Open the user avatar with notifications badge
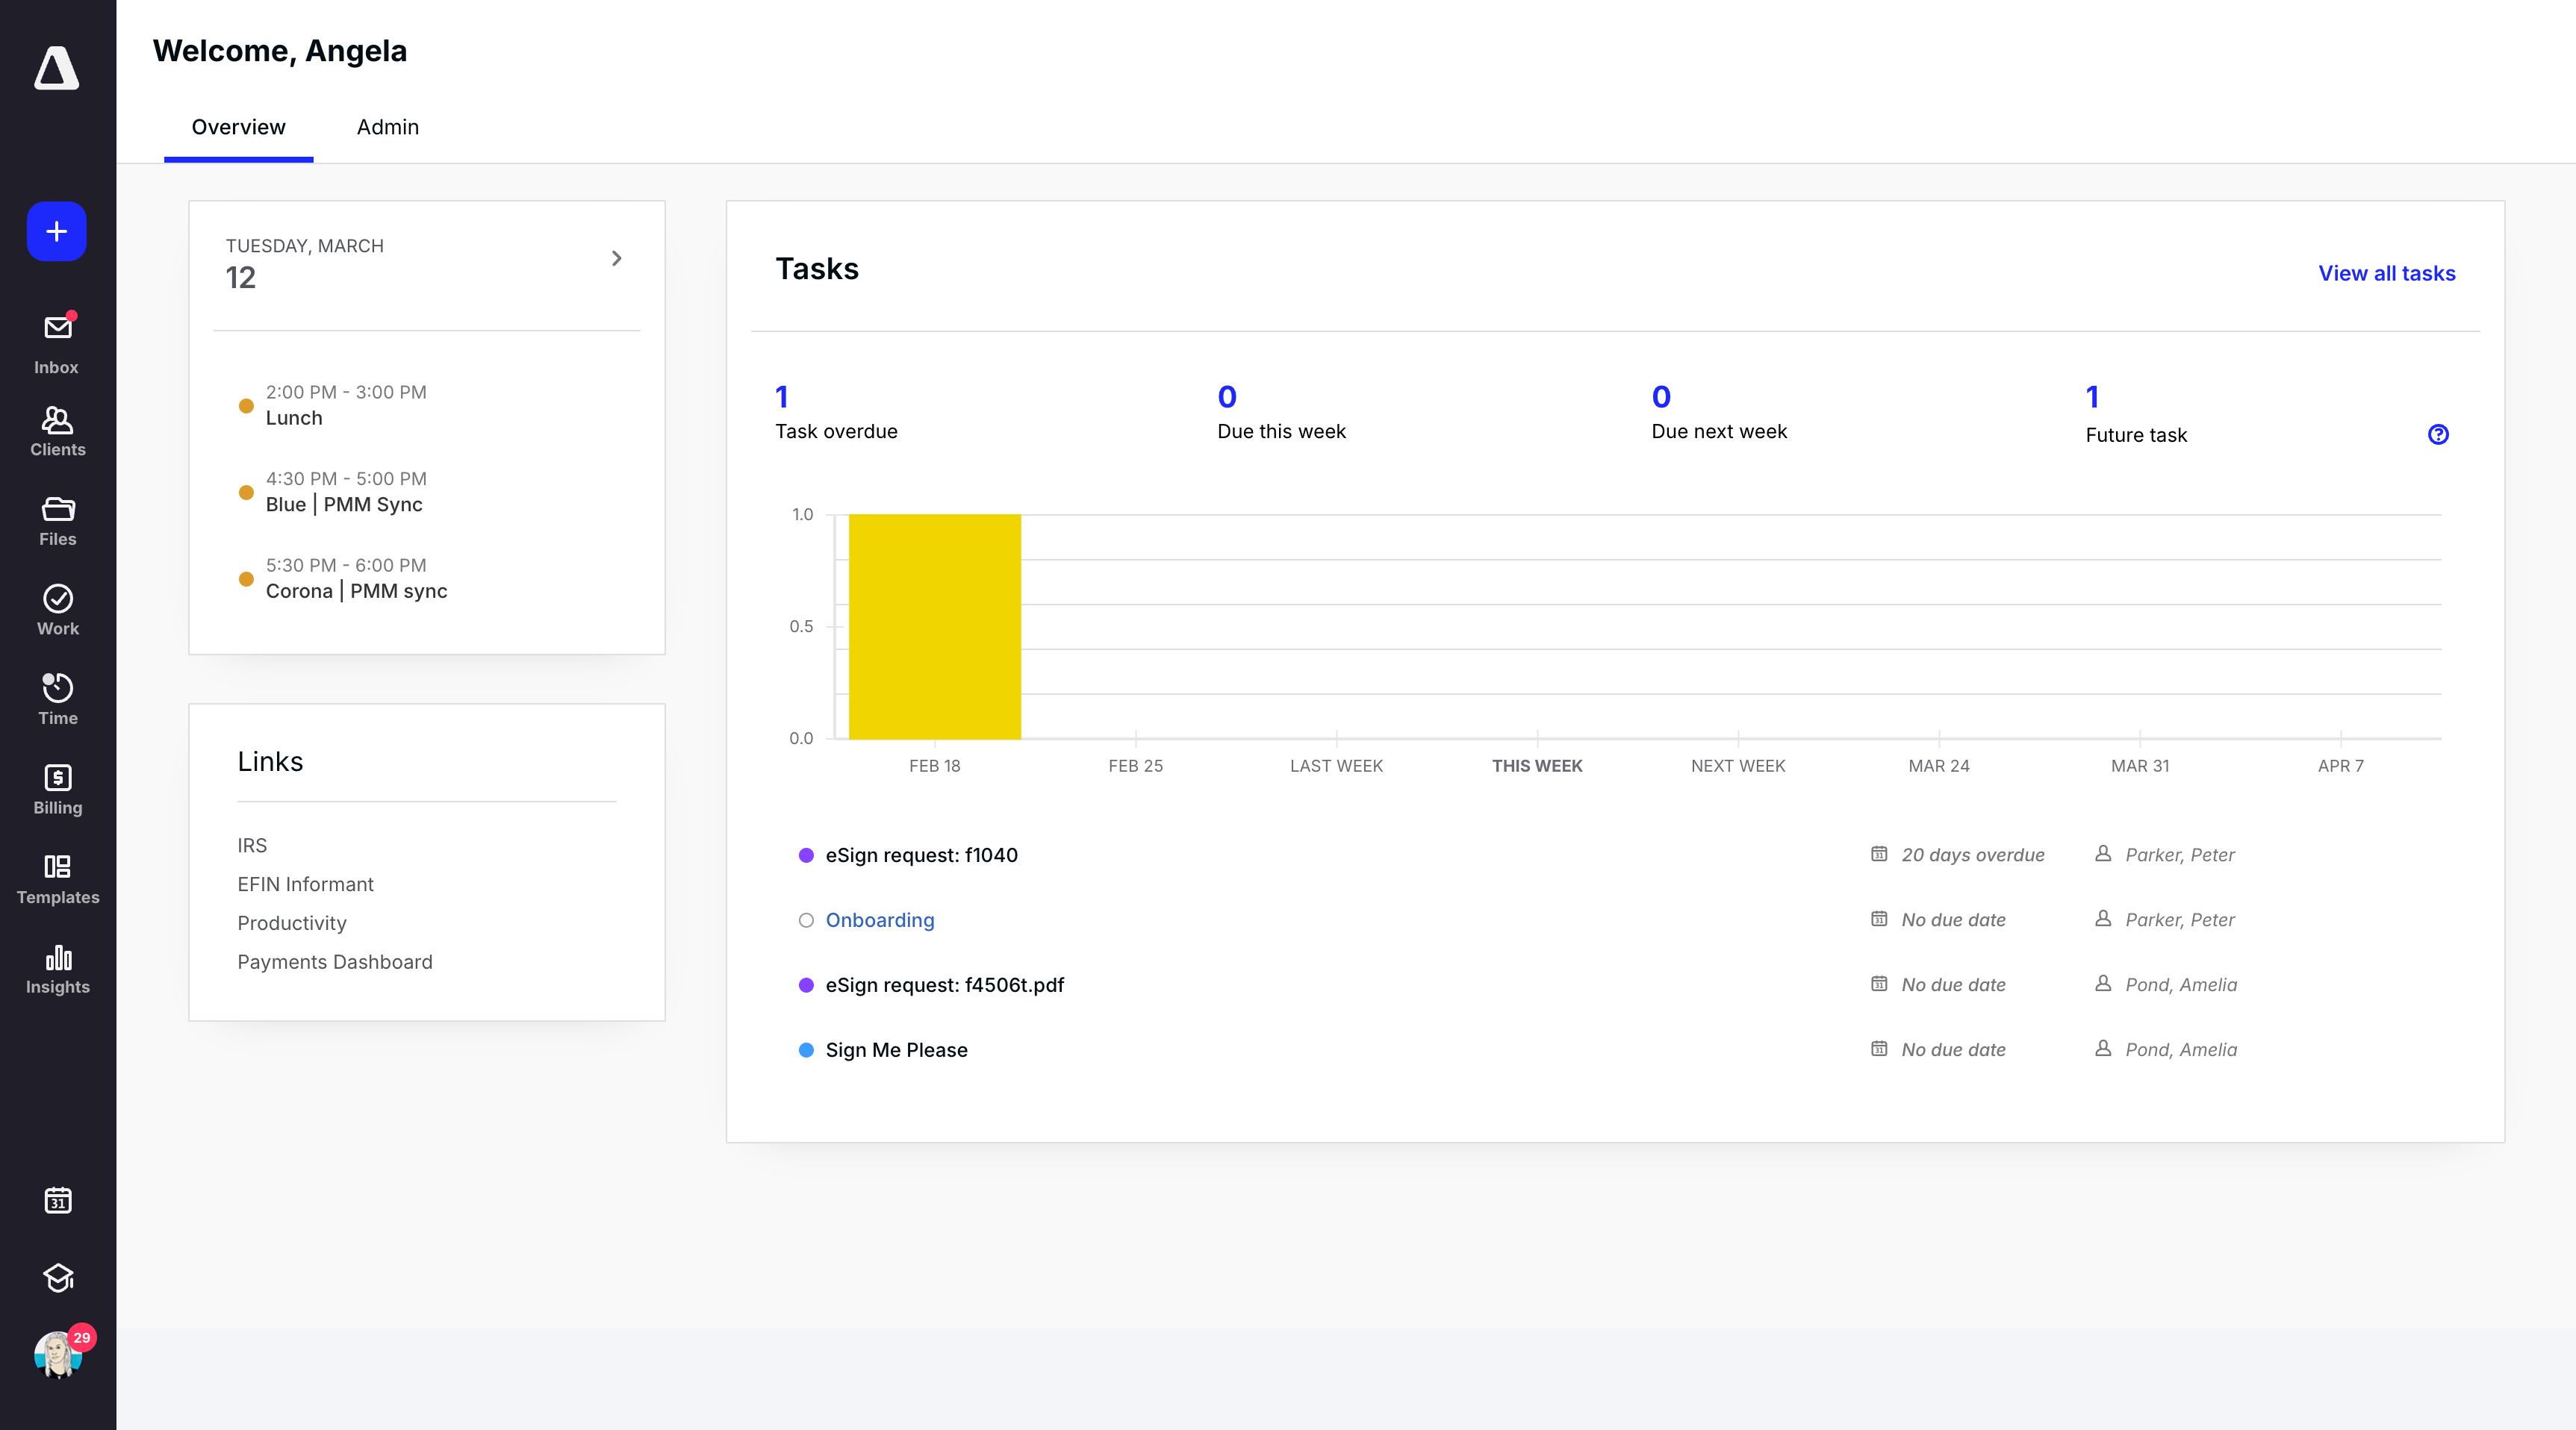 click(x=57, y=1355)
